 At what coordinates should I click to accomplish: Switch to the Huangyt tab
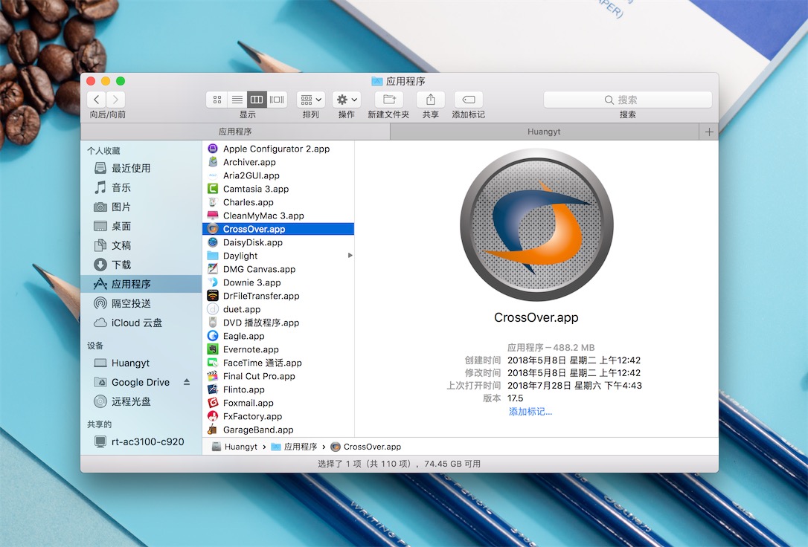[545, 132]
